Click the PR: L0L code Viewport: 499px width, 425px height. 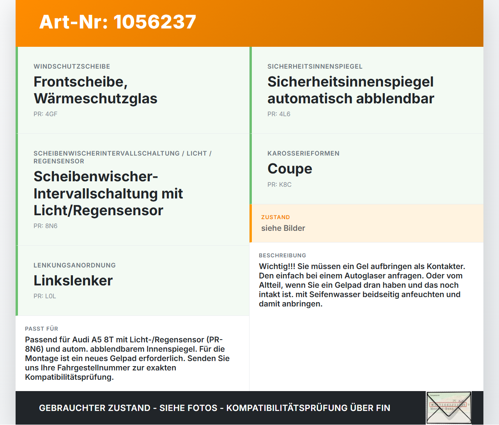45,296
